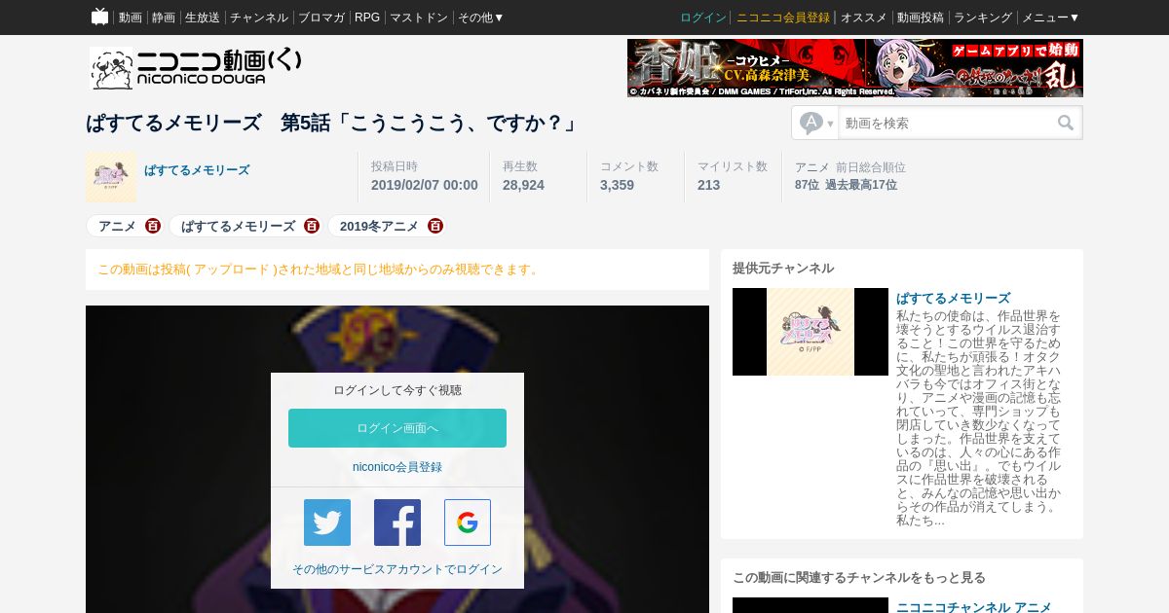Screen dimensions: 1169x613
Task: Click the region restriction notice text
Action: tap(320, 270)
